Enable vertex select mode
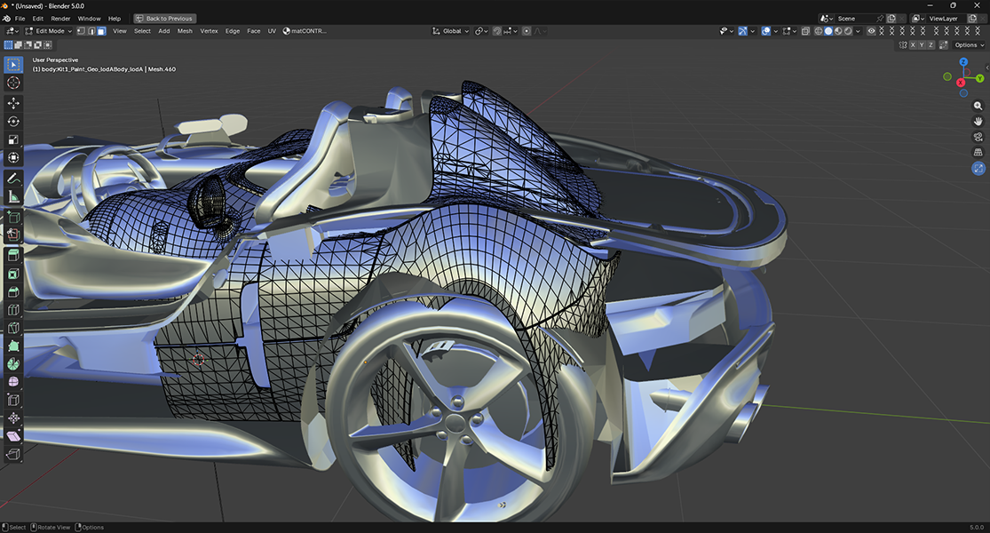 pyautogui.click(x=81, y=31)
